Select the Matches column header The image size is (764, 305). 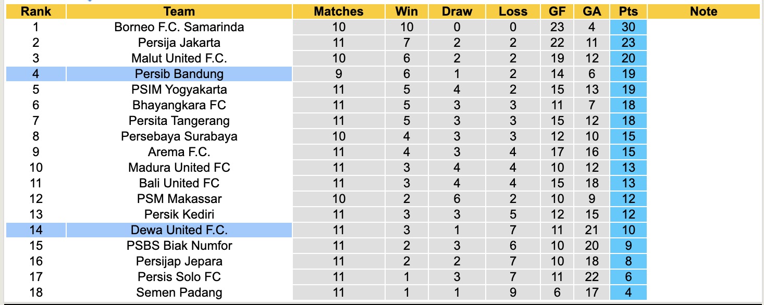338,11
